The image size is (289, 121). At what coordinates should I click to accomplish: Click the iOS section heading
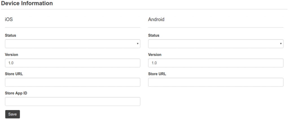9,20
